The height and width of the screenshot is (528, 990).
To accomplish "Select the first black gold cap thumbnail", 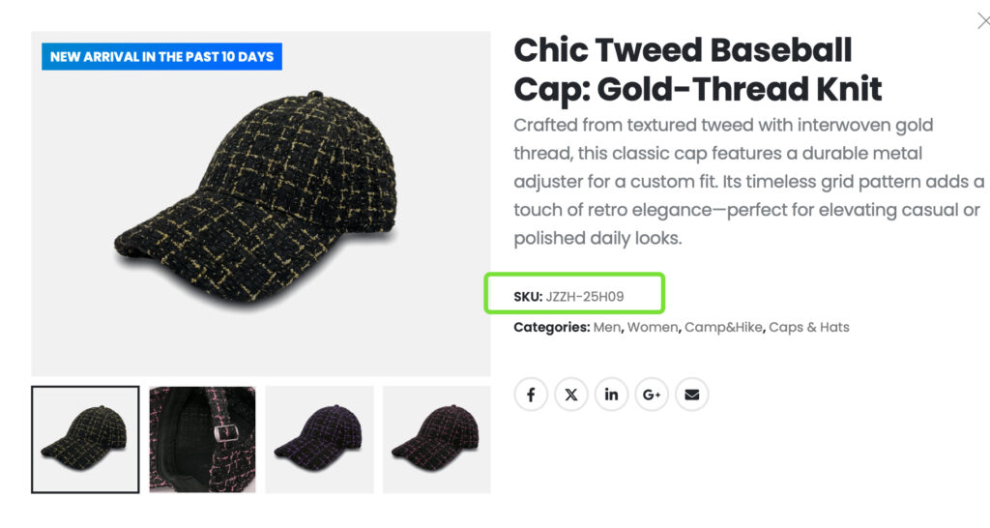I will coord(85,440).
